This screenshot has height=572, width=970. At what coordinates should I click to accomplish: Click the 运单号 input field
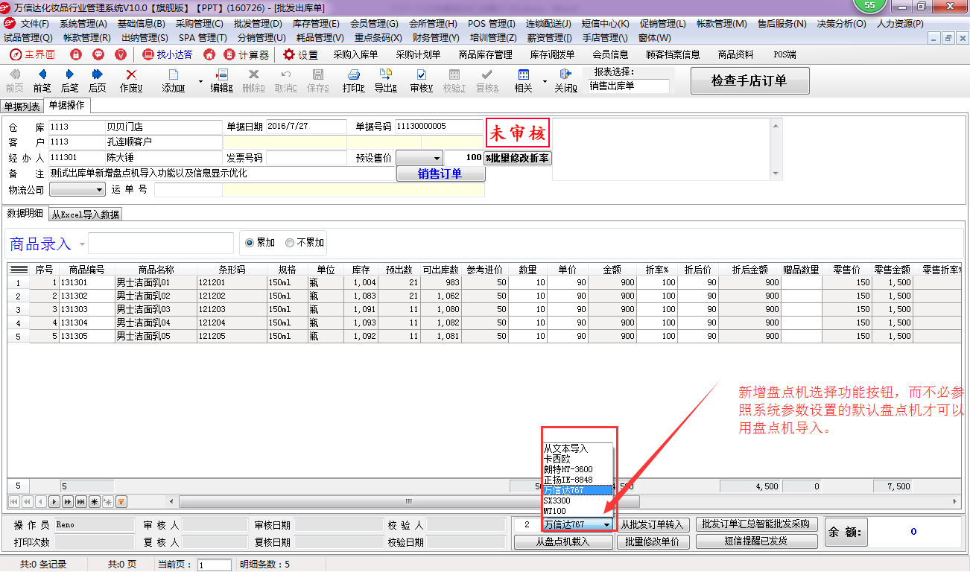click(x=188, y=190)
